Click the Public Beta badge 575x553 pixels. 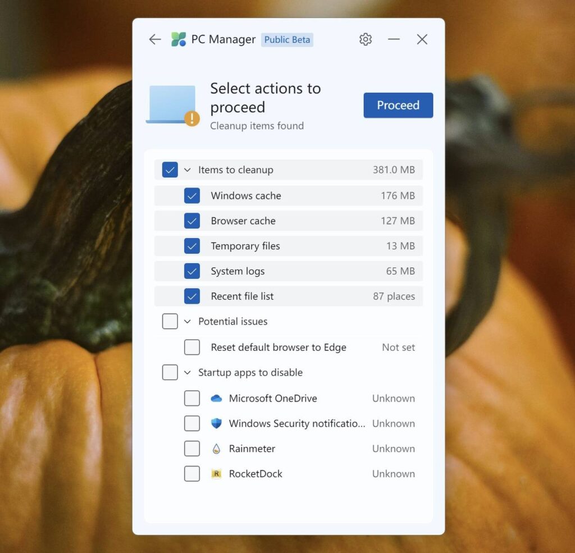pos(287,40)
